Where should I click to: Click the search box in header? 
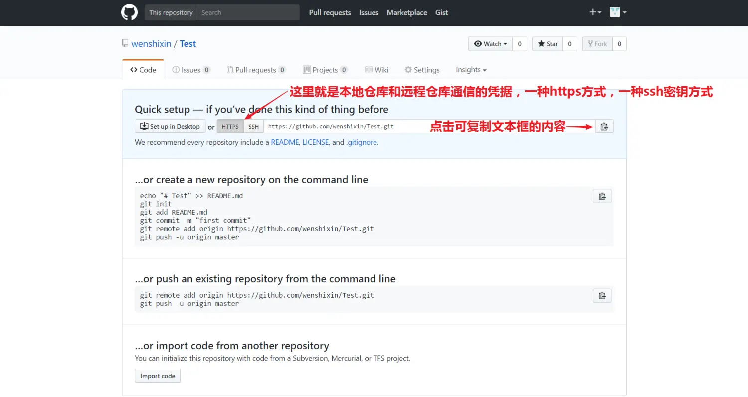tap(248, 12)
